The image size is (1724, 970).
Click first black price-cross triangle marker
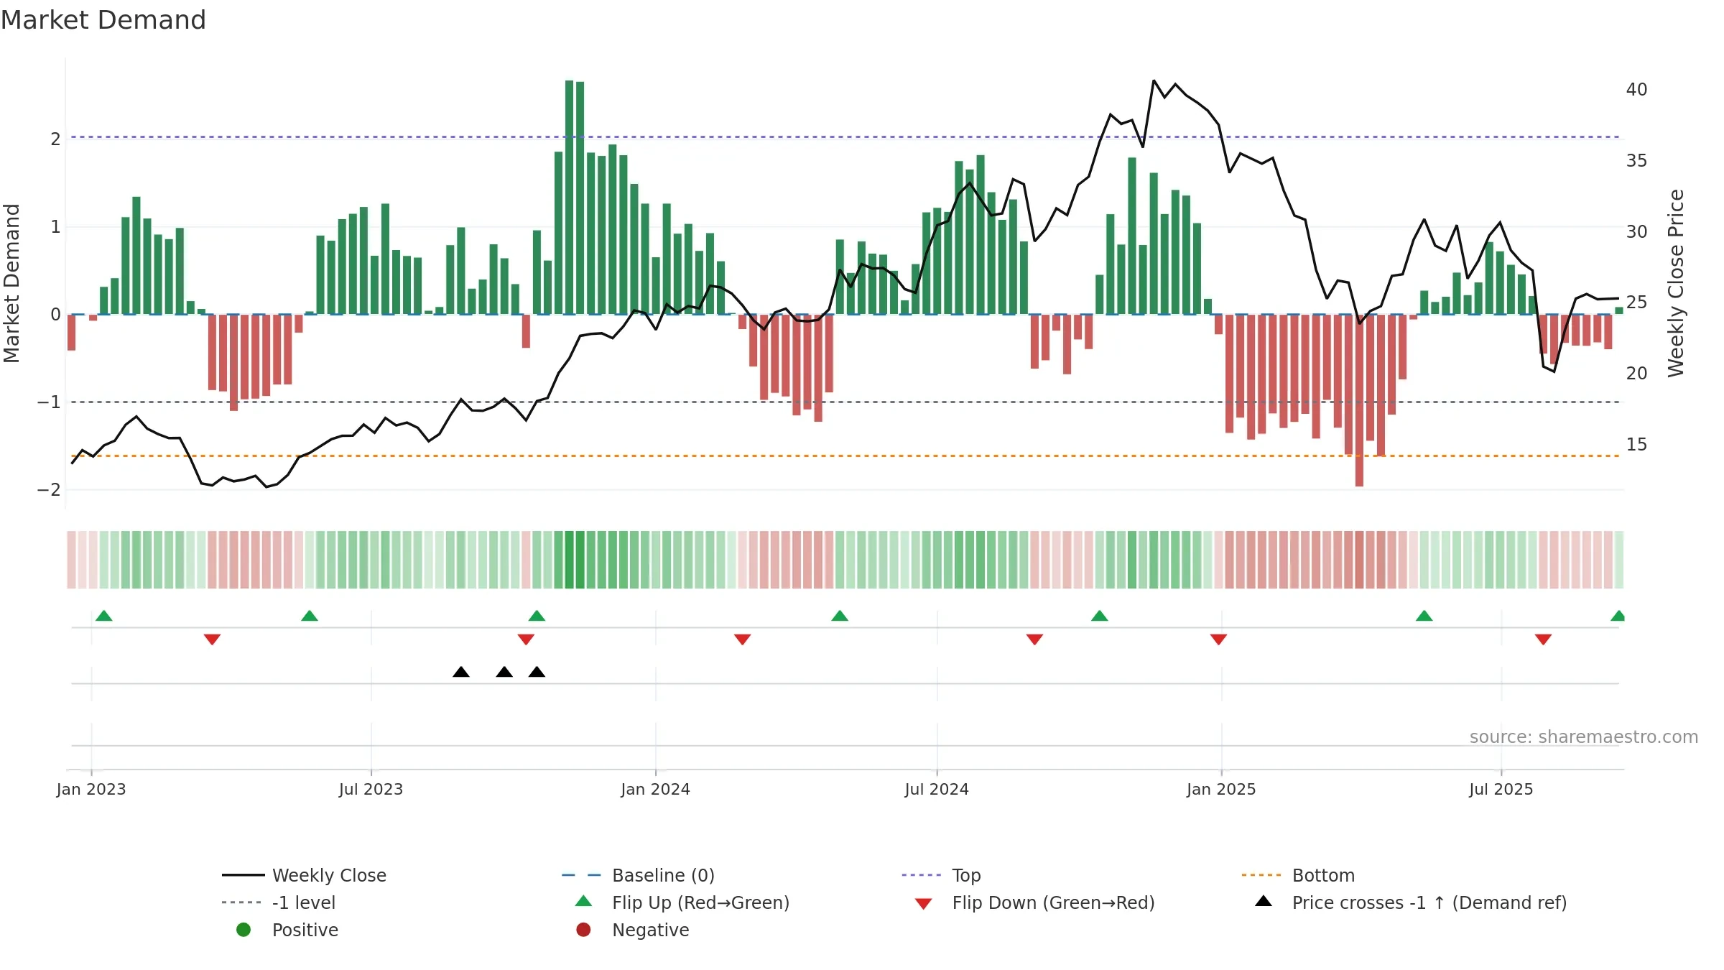click(x=461, y=672)
